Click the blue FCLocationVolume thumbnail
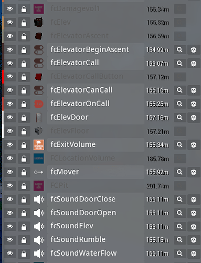The width and height of the screenshot is (201, 263). click(39, 158)
